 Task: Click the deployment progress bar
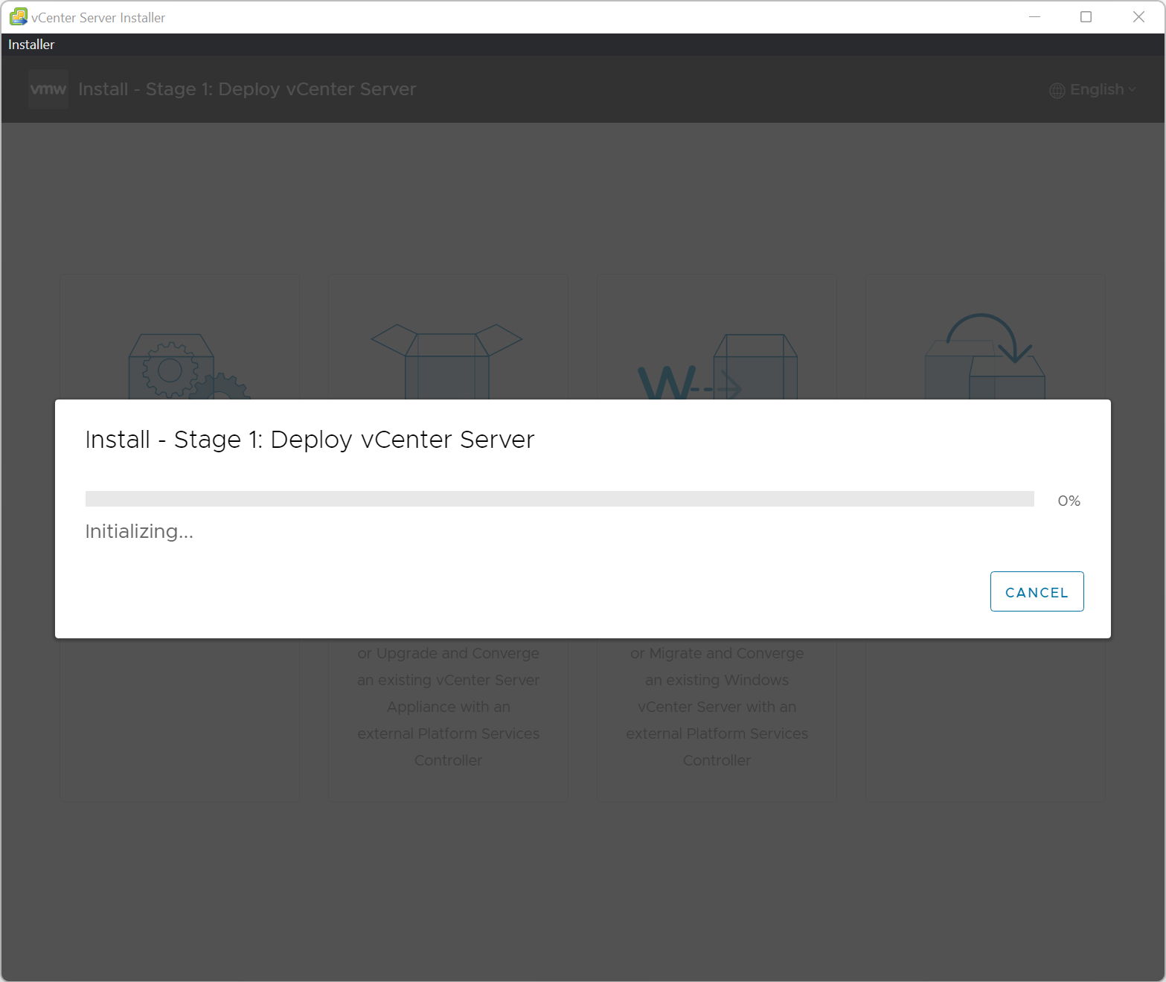tap(558, 498)
